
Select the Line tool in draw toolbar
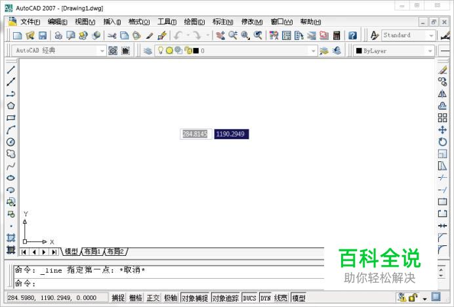11,70
